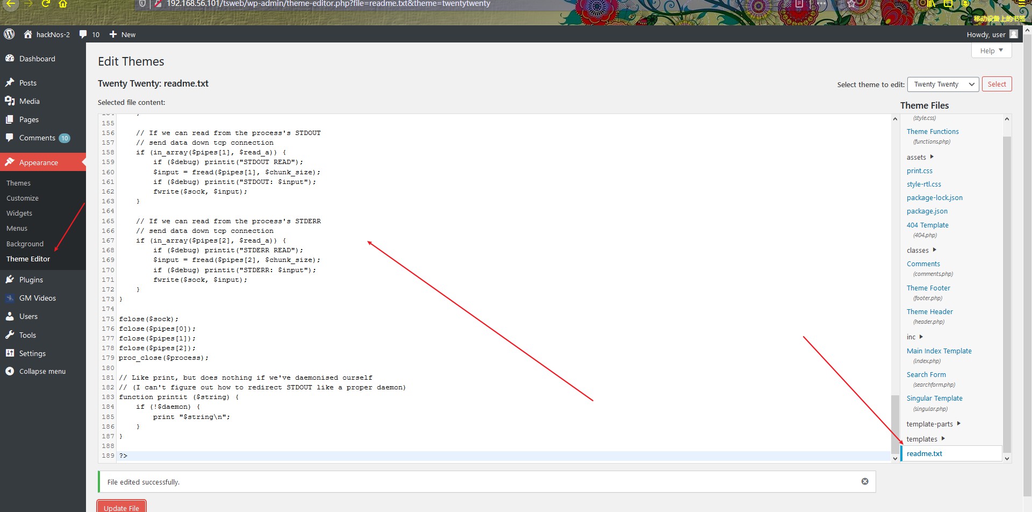Expand the templates folder
The height and width of the screenshot is (512, 1032).
click(x=926, y=439)
